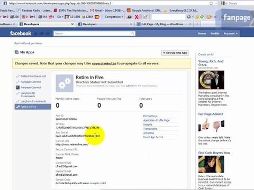The height and width of the screenshot is (190, 254).
Task: Close the active Developers tab
Action: click(72, 24)
